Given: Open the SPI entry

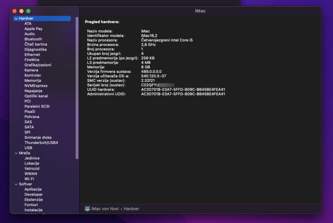Looking at the screenshot, I should pyautogui.click(x=28, y=132).
